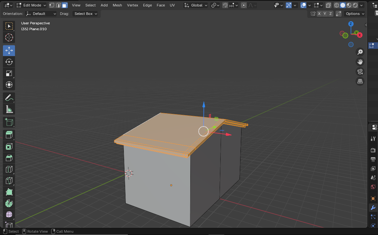Select the Scale tool
Image resolution: width=378 pixels, height=235 pixels.
[x=9, y=74]
